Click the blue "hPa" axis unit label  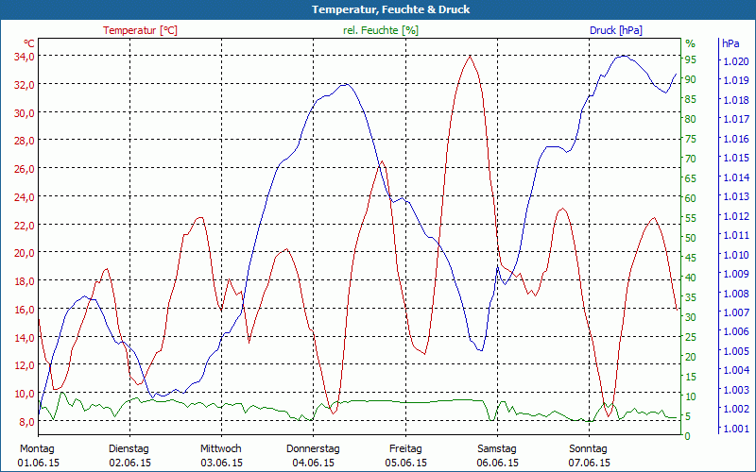pyautogui.click(x=730, y=43)
